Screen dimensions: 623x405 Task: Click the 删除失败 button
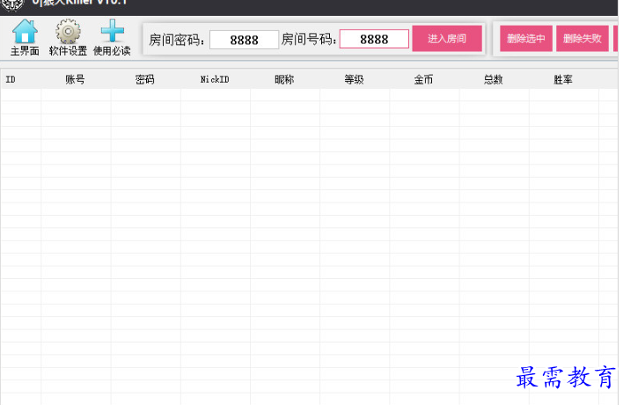pyautogui.click(x=583, y=39)
